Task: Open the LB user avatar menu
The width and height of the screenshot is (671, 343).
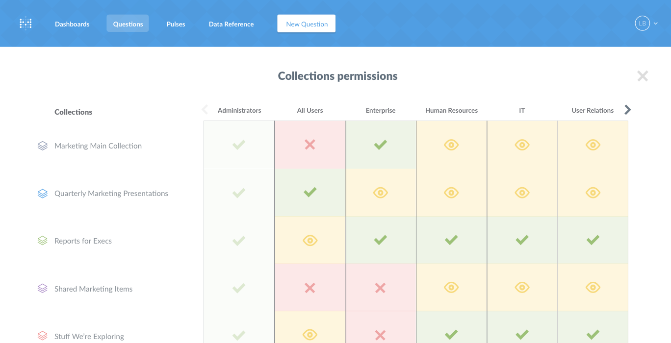Action: pos(646,23)
